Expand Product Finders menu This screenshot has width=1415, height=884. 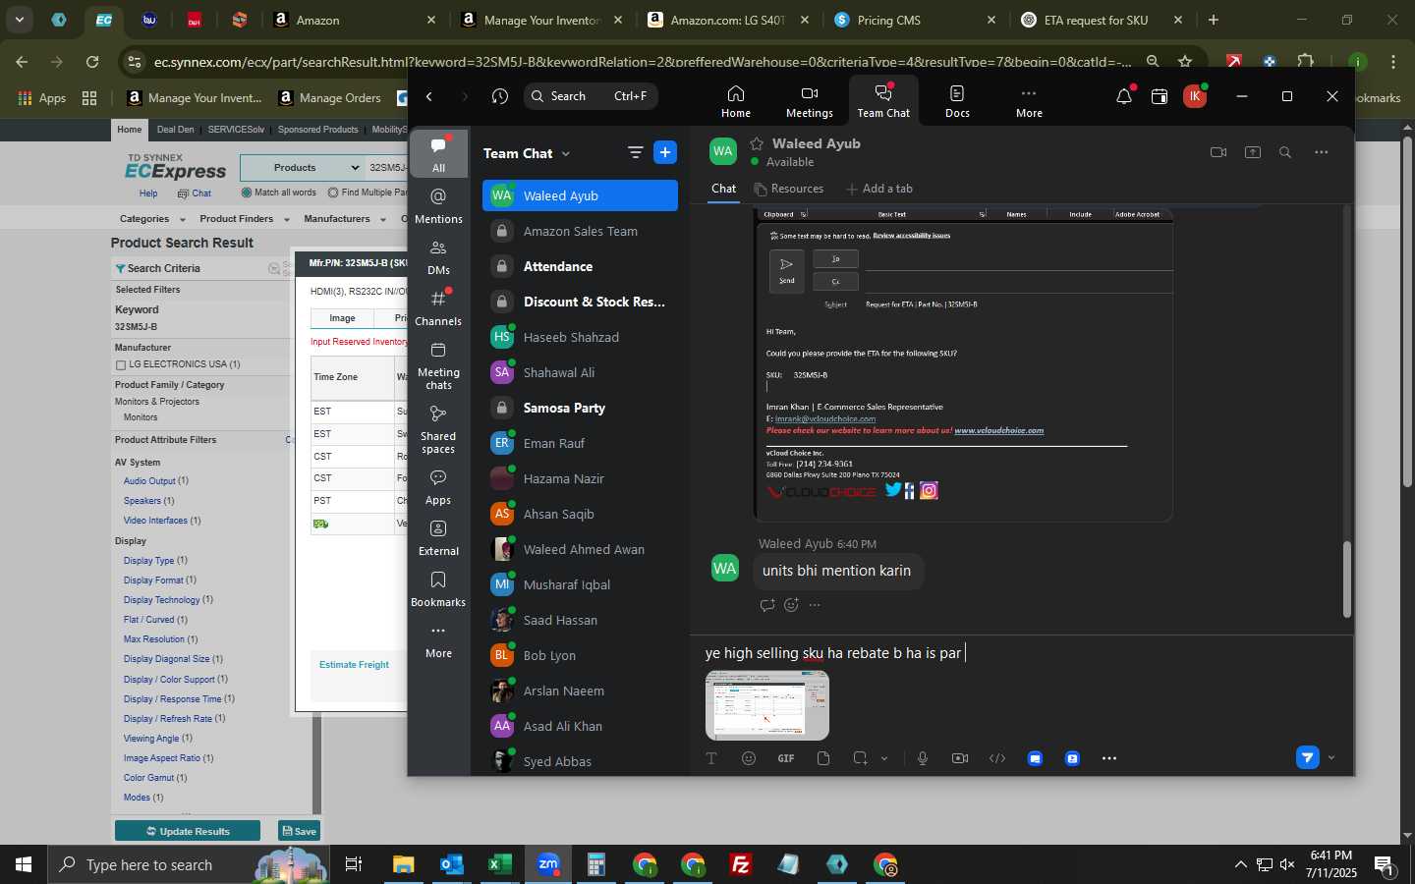245,219
